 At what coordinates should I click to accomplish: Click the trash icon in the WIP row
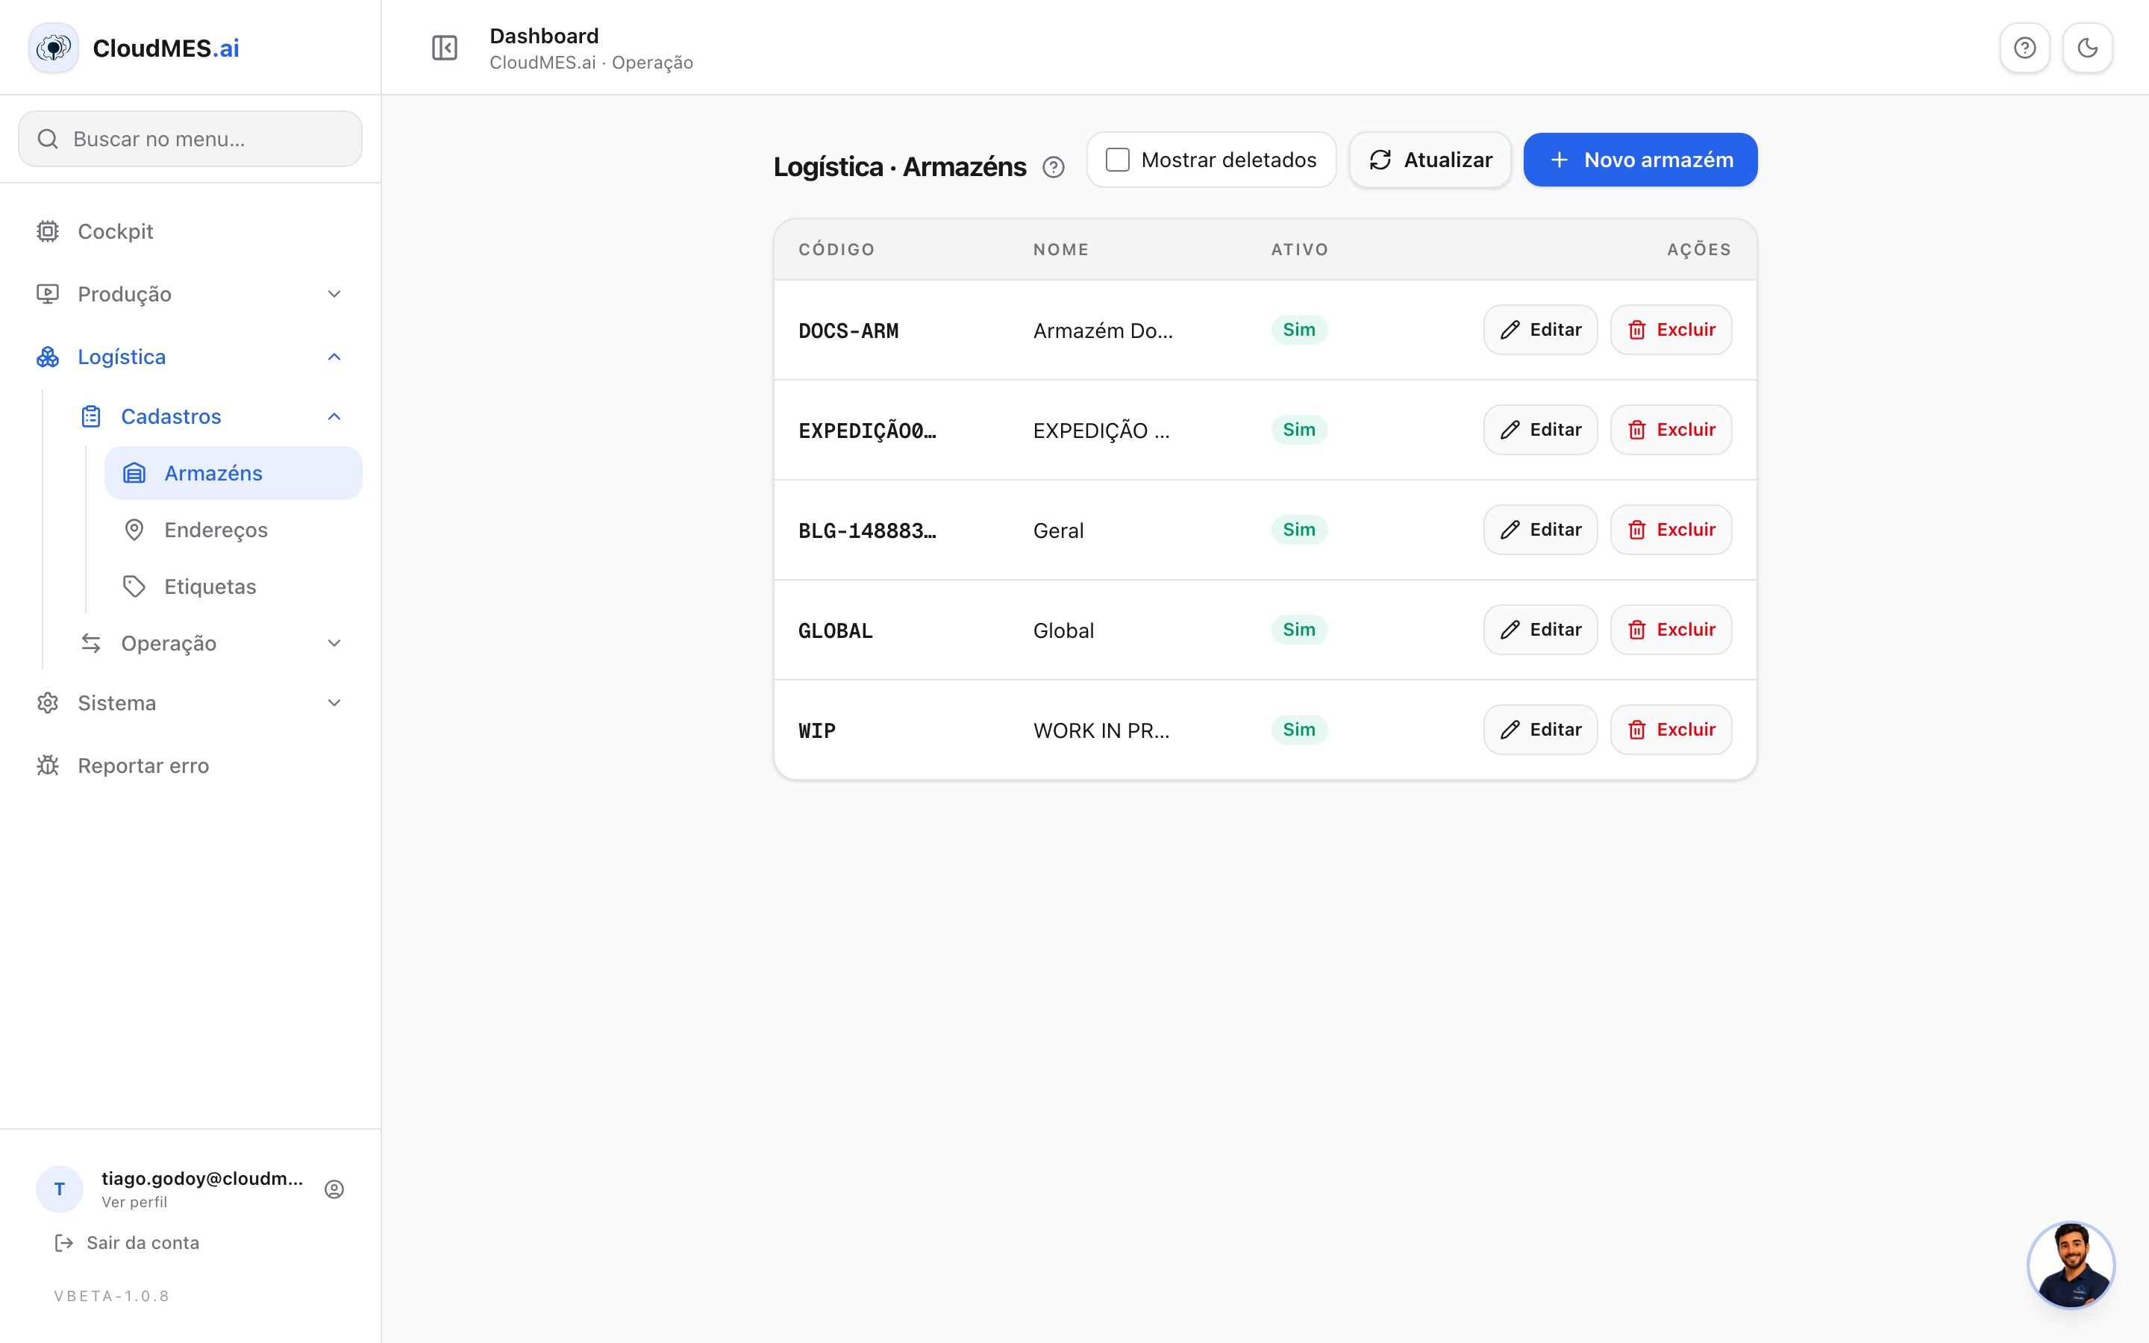coord(1636,730)
